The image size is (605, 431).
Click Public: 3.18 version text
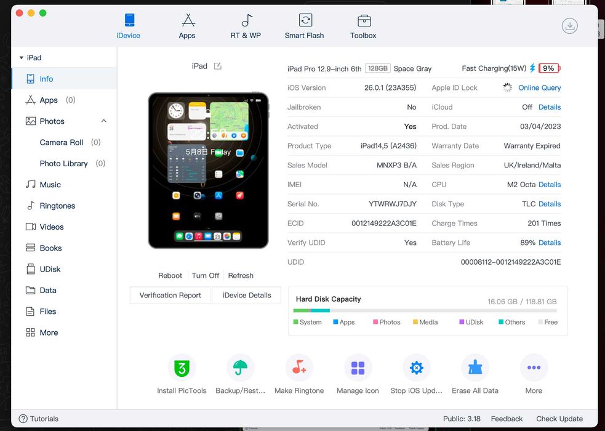click(462, 419)
